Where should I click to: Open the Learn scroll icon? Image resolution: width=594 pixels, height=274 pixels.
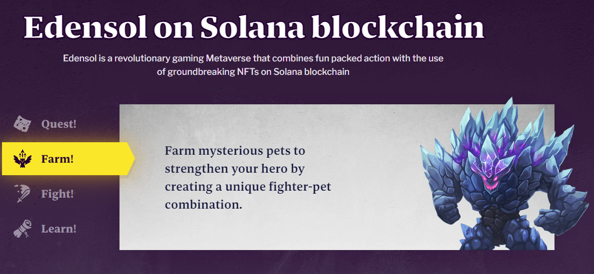tap(22, 228)
